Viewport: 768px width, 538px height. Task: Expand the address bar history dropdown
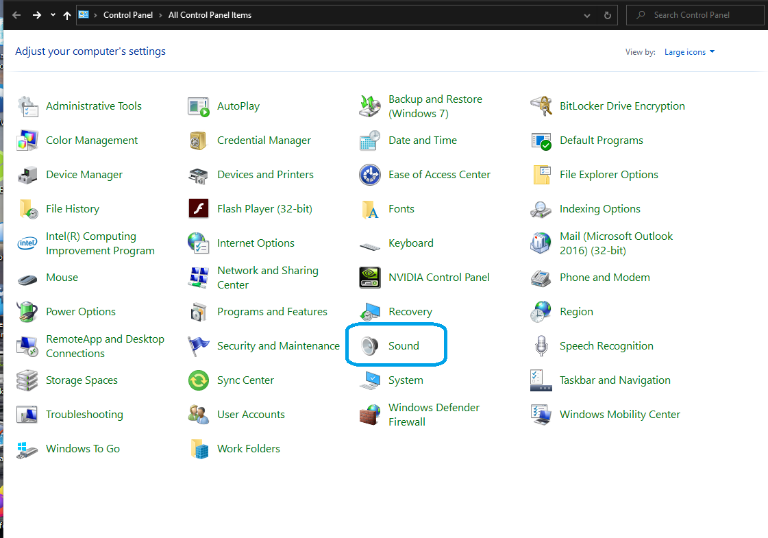click(x=586, y=14)
